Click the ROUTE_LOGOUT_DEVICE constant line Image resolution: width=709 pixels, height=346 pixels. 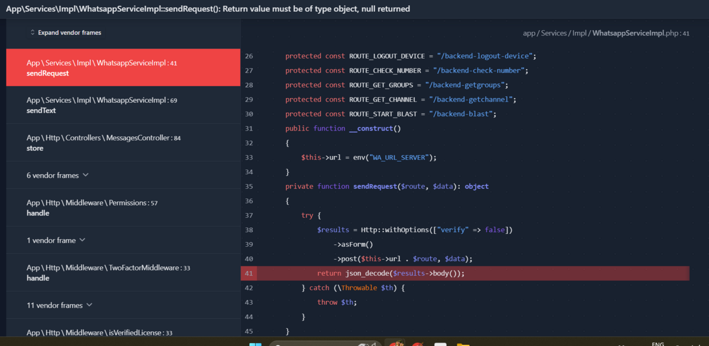pos(410,56)
